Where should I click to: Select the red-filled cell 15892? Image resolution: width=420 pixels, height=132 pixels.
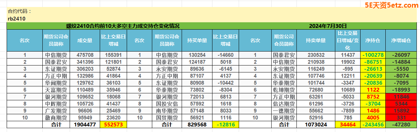pyautogui.click(x=401, y=110)
